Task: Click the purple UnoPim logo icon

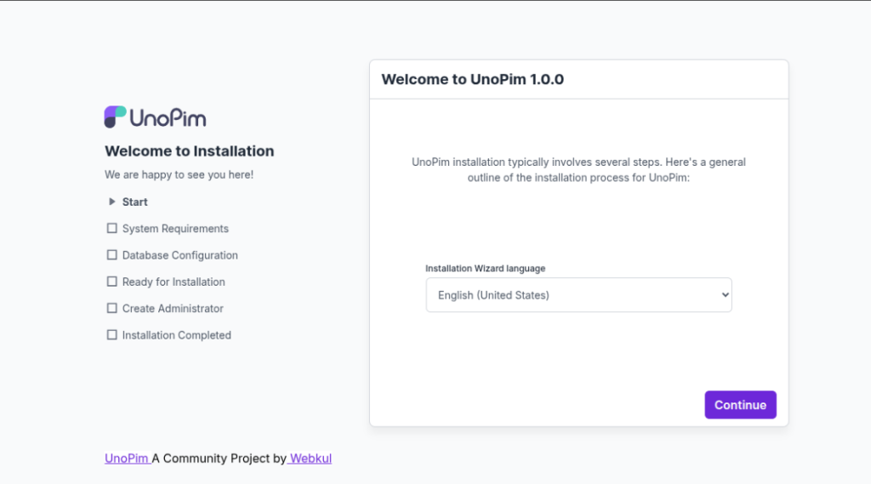Action: point(116,117)
